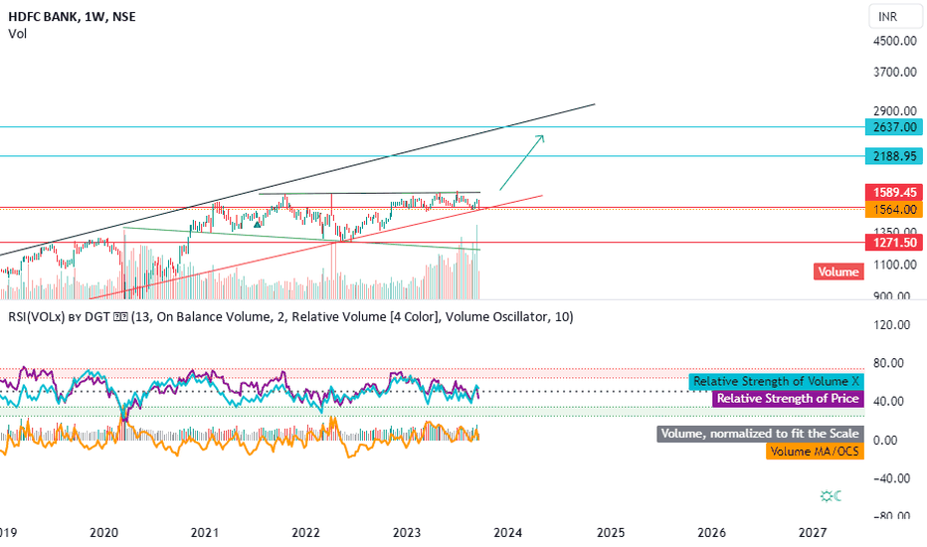Image resolution: width=927 pixels, height=547 pixels.
Task: Select the HDFC BANK, 1W, NSE title
Action: coord(73,17)
